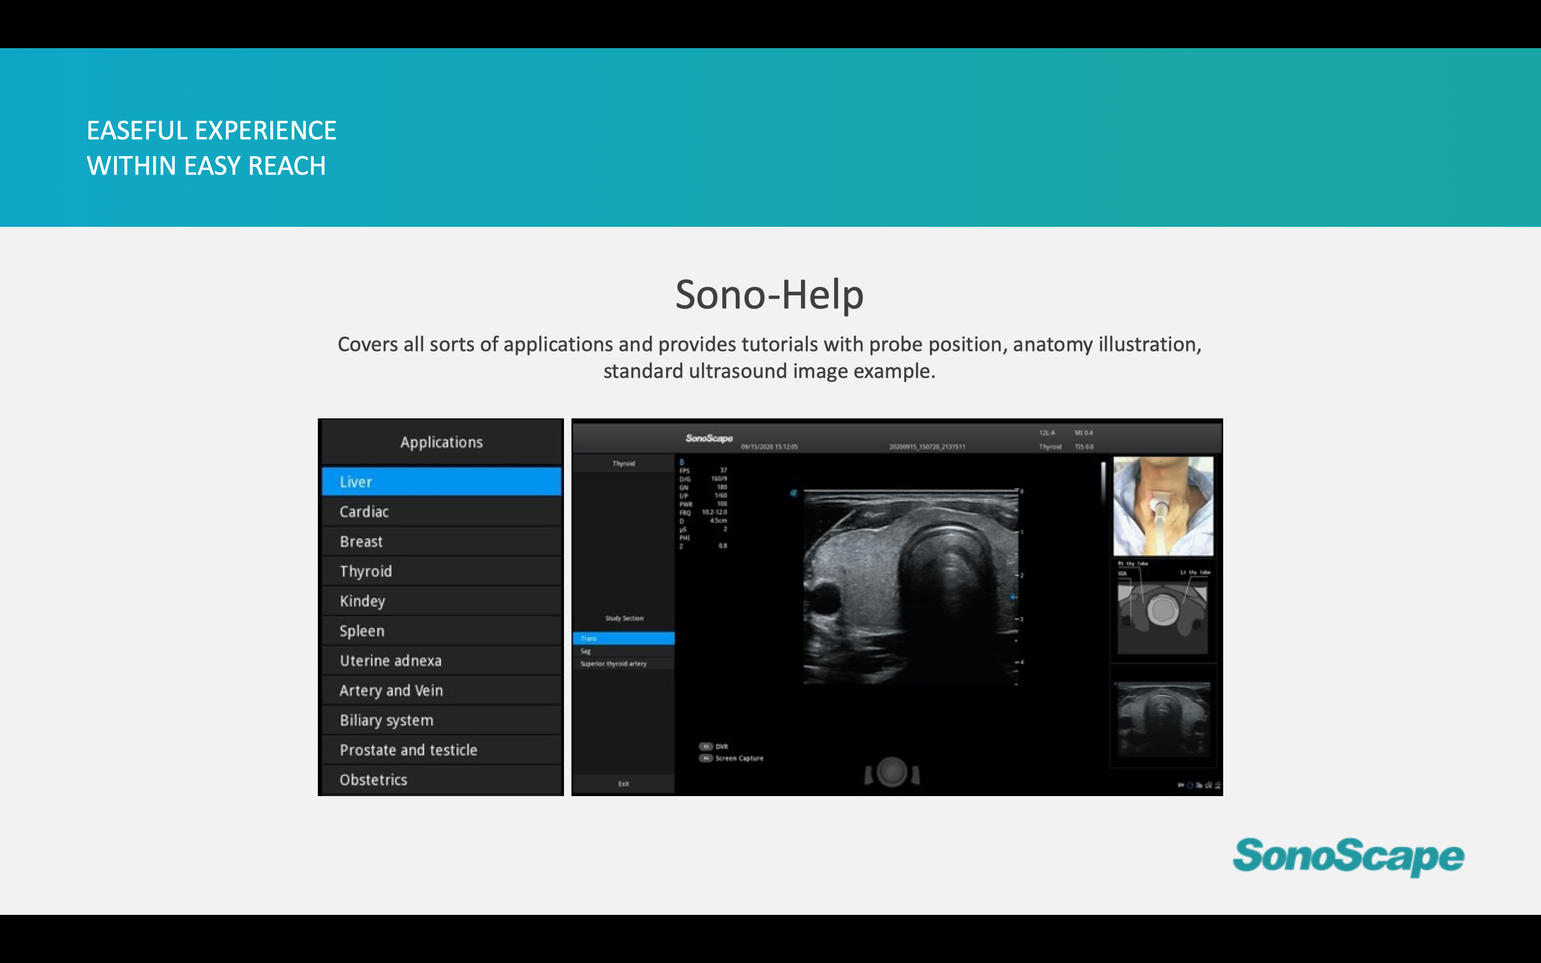Select the Obstetrics application entry
The width and height of the screenshot is (1541, 963).
click(x=441, y=779)
